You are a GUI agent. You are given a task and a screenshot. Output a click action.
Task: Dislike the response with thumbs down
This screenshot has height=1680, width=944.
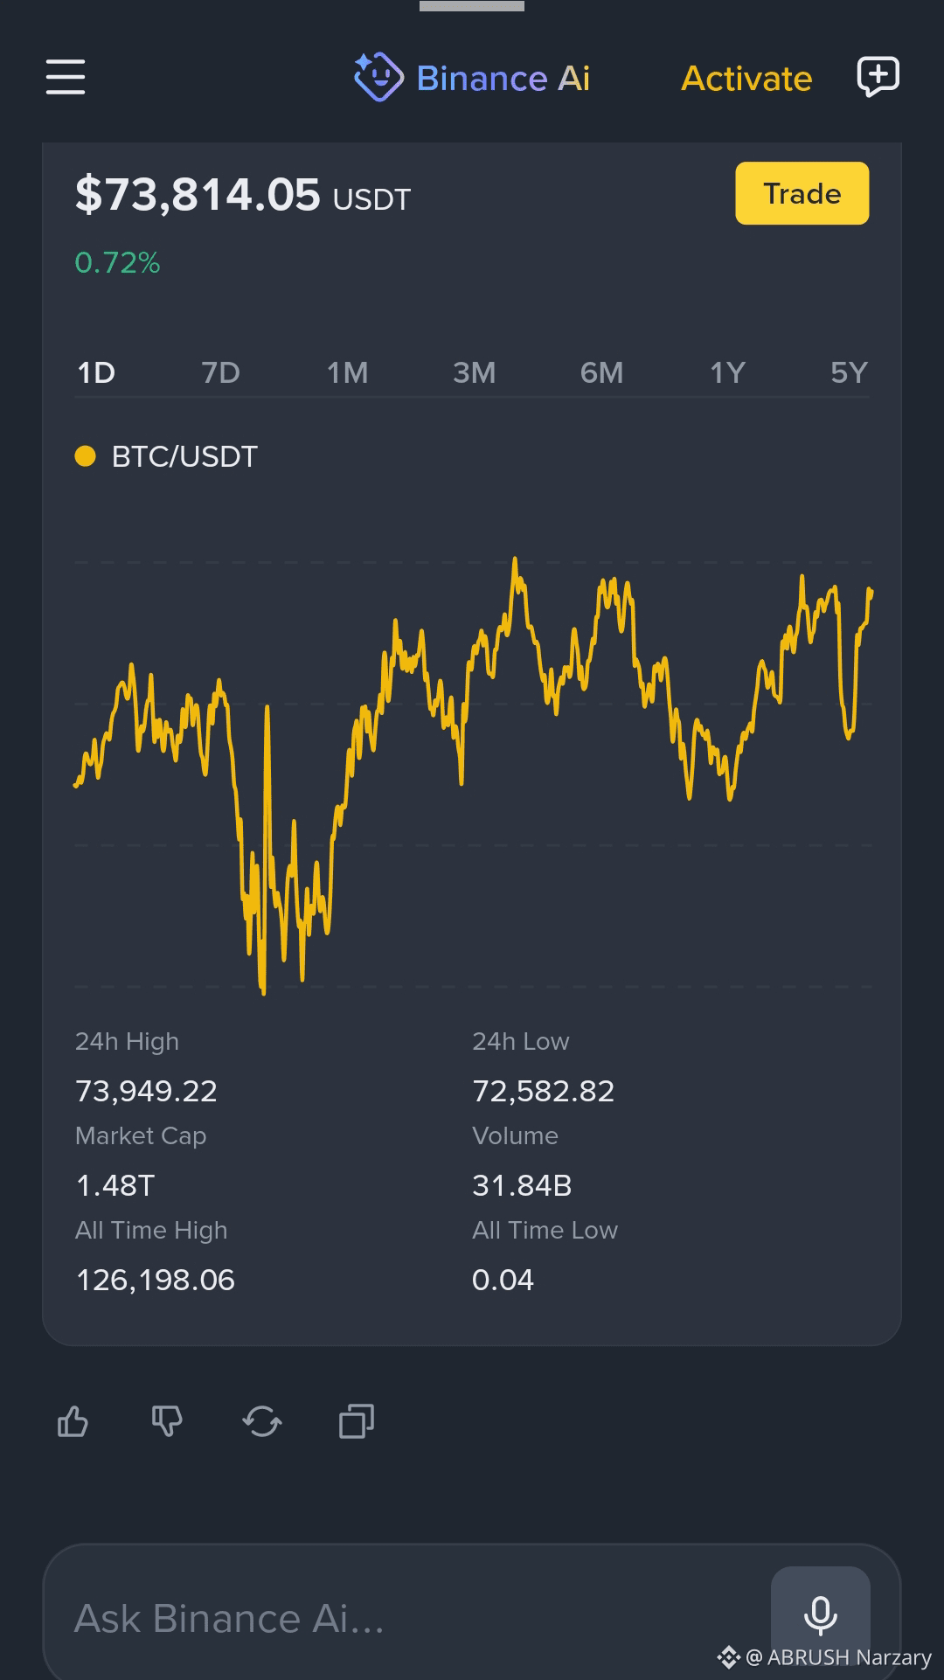coord(167,1421)
